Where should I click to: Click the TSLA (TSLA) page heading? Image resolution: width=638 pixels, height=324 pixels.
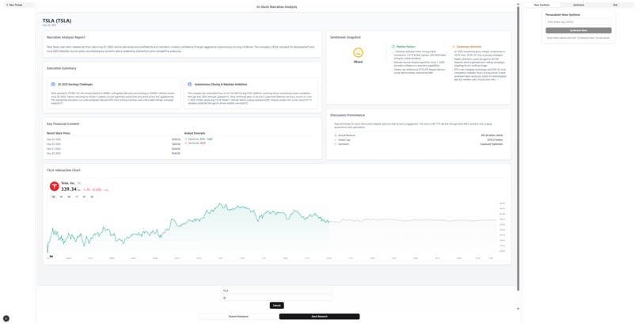(x=57, y=21)
